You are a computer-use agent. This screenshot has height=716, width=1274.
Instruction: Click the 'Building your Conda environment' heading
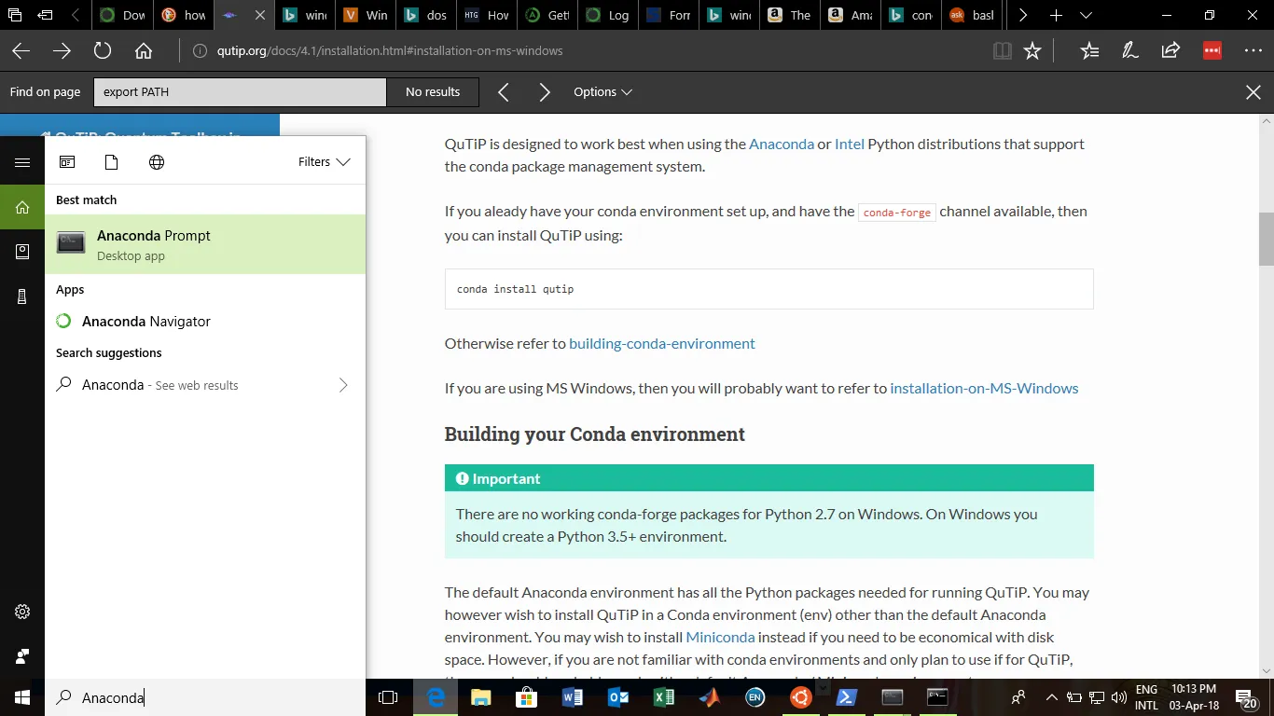594,434
